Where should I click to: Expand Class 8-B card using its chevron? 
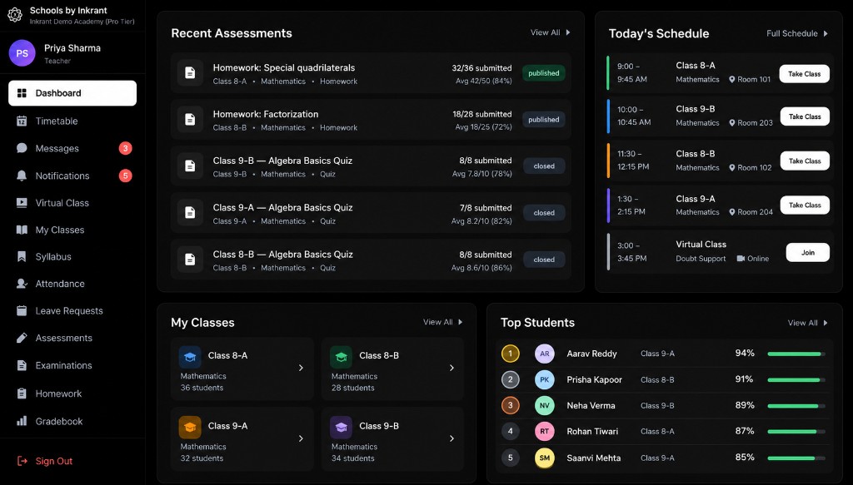click(x=451, y=368)
